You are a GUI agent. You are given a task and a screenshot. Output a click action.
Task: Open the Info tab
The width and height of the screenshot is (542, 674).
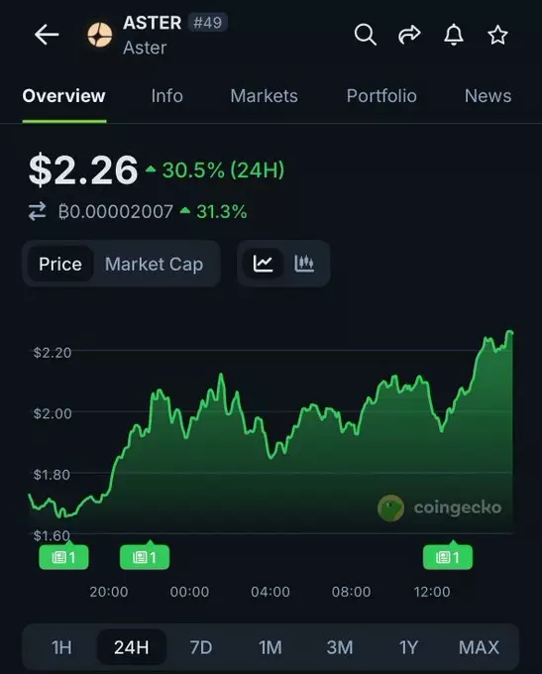click(166, 96)
